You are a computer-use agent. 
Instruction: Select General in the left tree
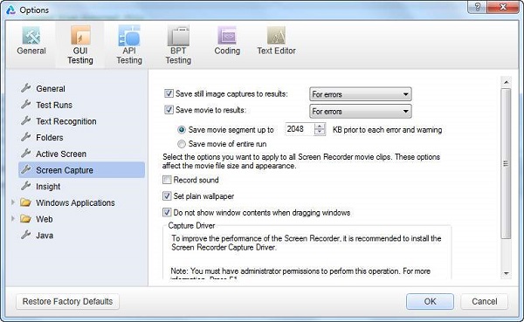[51, 88]
